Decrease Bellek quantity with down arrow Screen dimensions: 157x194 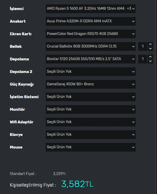150,49
